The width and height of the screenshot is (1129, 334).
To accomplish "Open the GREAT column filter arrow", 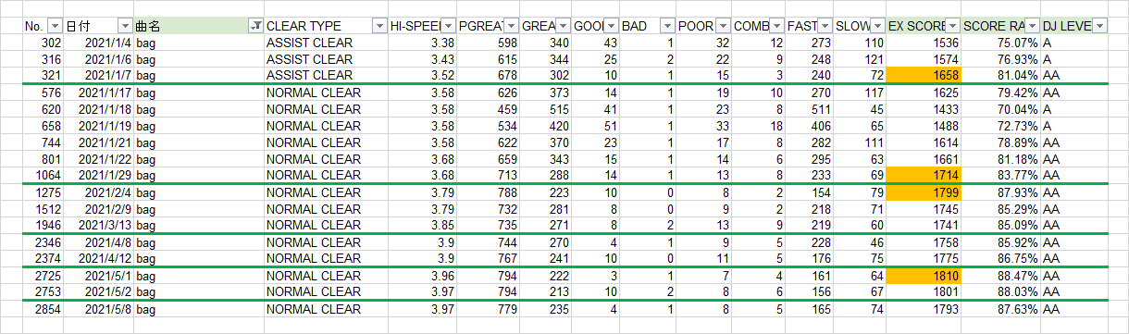I will click(563, 26).
